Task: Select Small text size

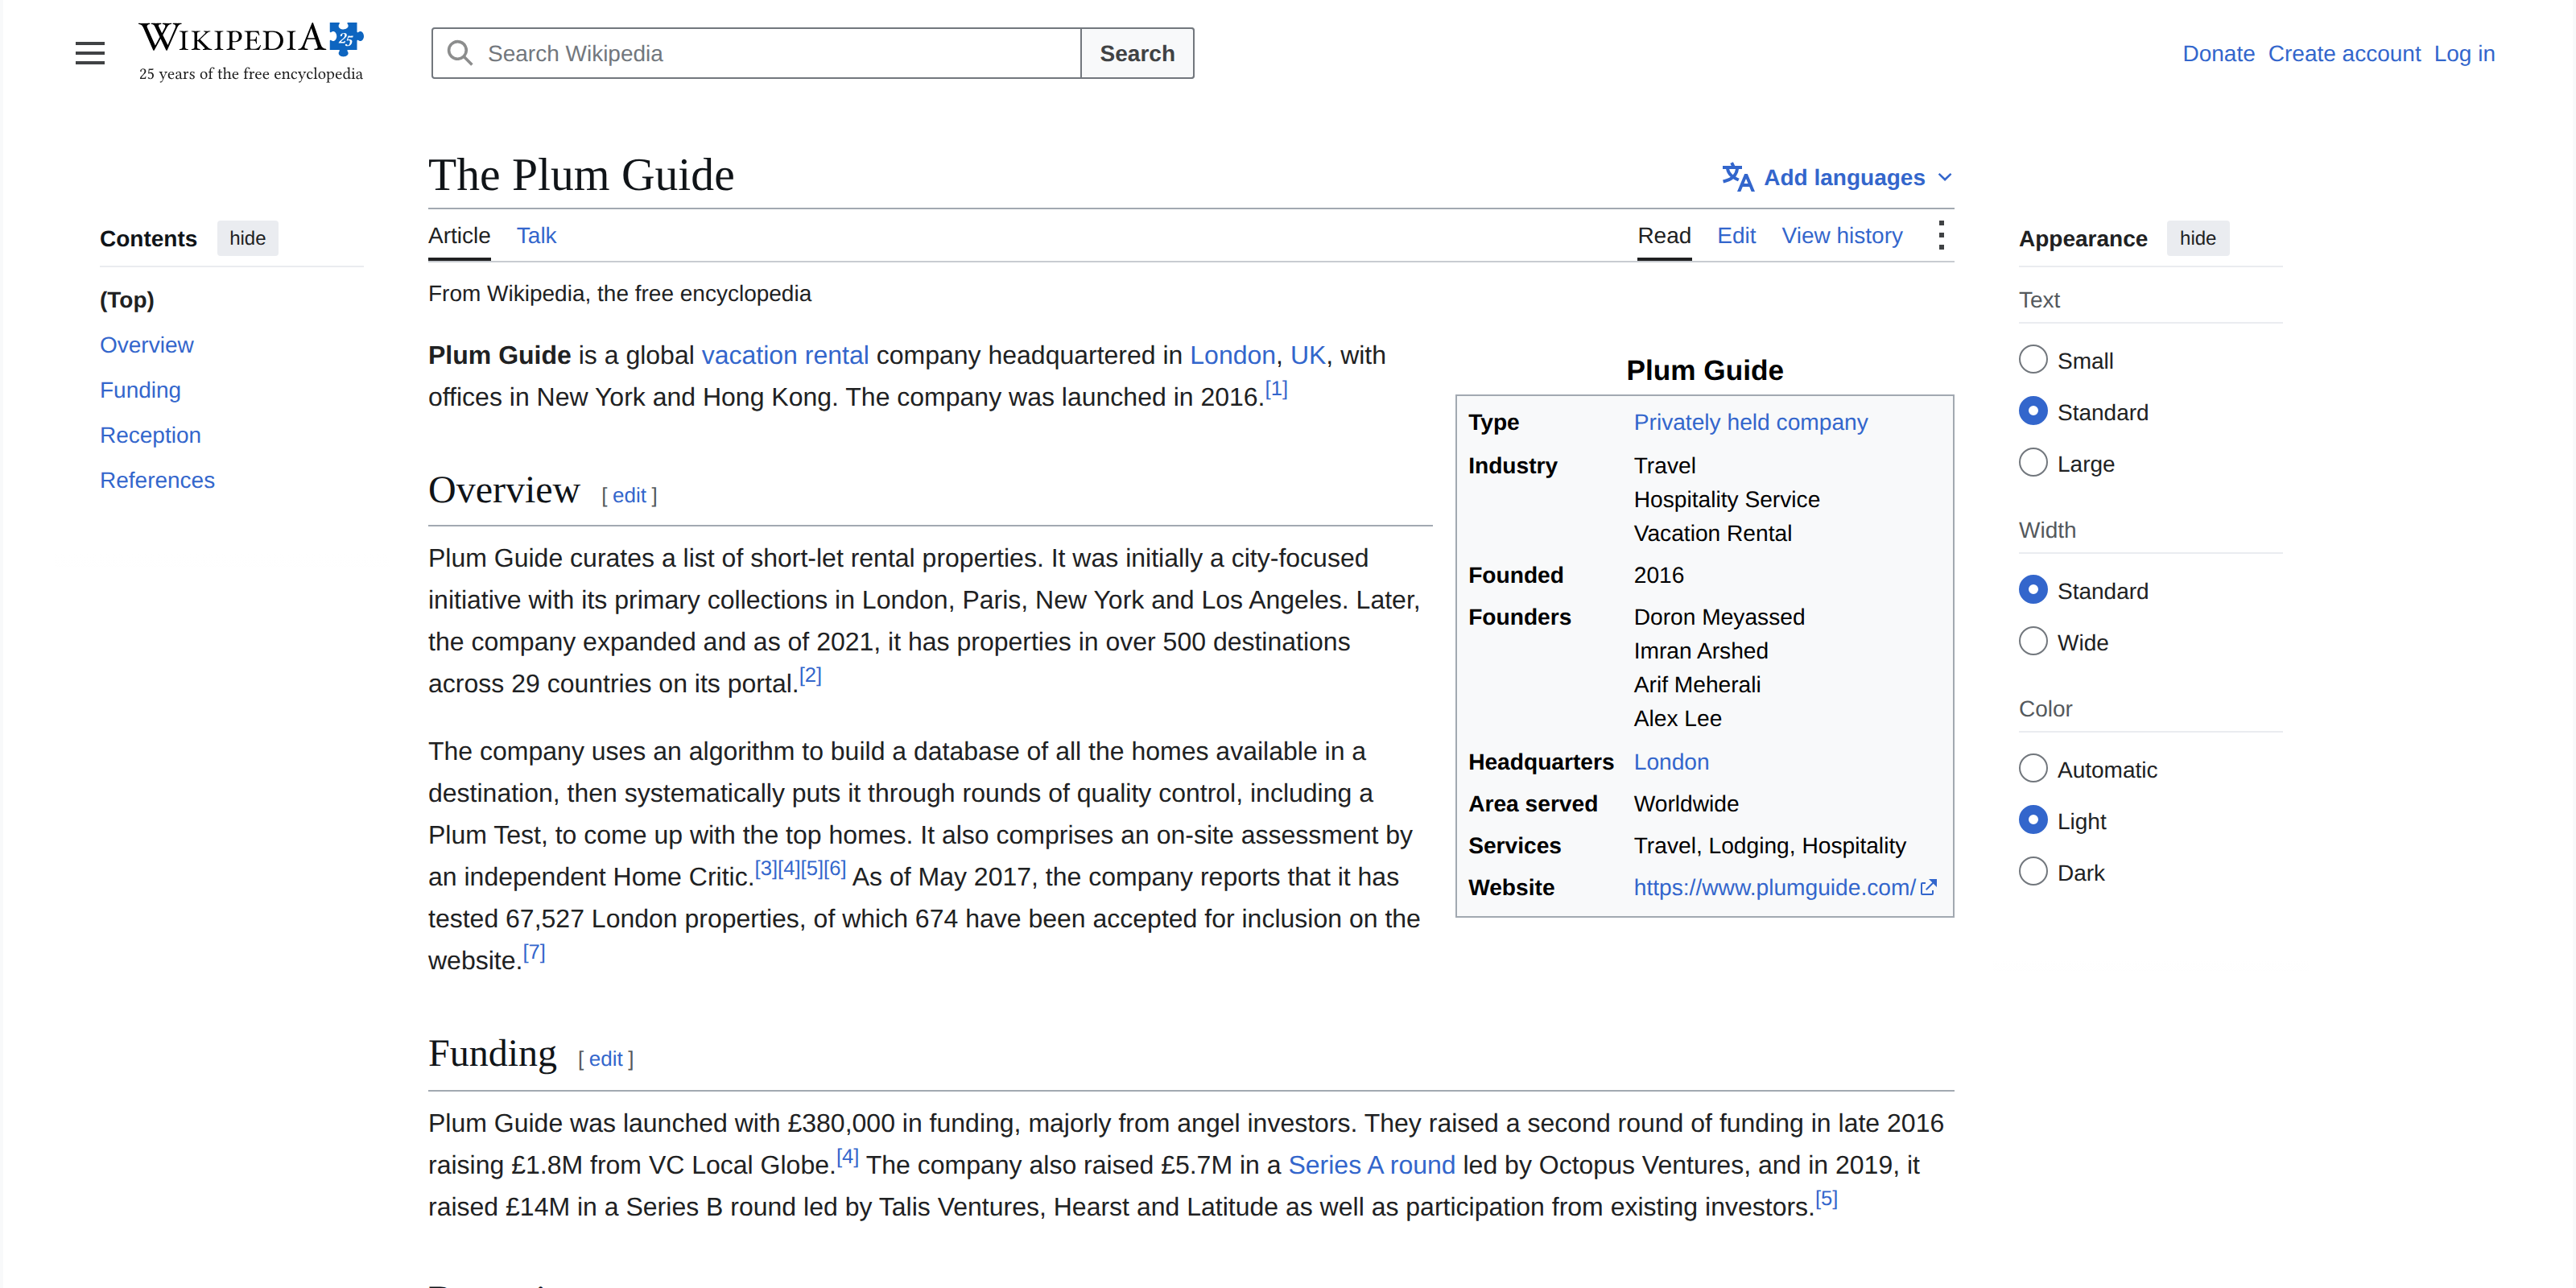Action: pyautogui.click(x=2033, y=360)
